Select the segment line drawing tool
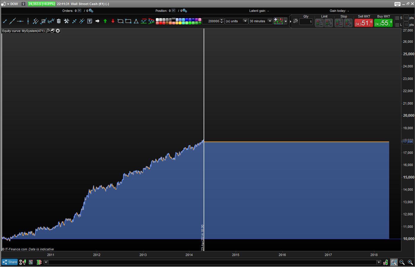 [x=5, y=21]
